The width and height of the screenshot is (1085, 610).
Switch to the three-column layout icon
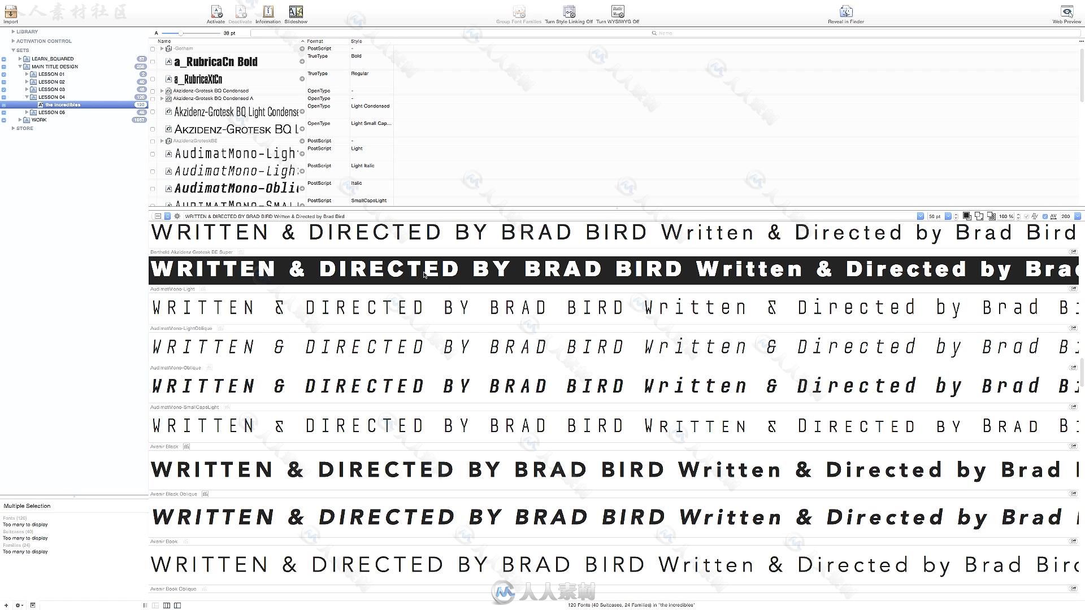point(167,605)
